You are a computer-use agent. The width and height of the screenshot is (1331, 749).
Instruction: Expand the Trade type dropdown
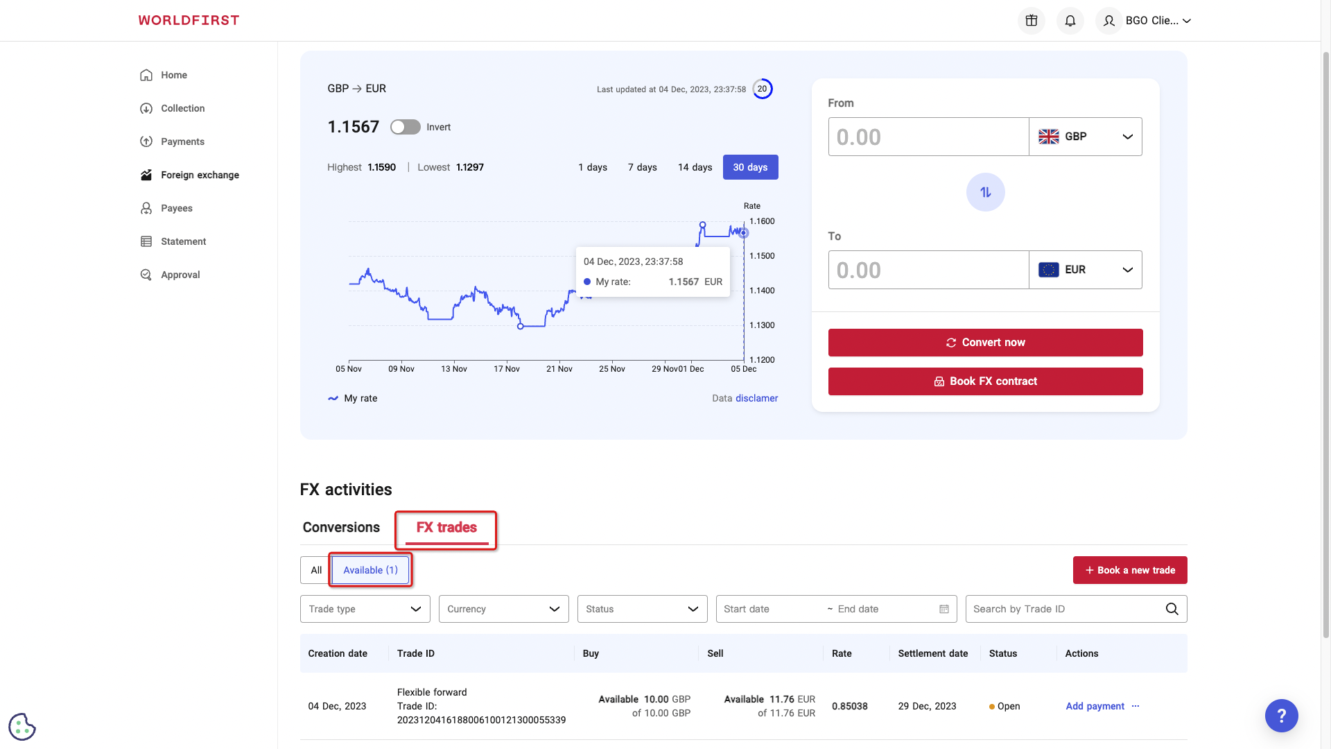click(x=365, y=609)
